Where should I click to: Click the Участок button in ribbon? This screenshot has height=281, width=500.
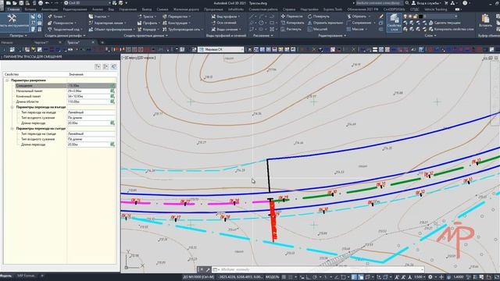[98, 16]
